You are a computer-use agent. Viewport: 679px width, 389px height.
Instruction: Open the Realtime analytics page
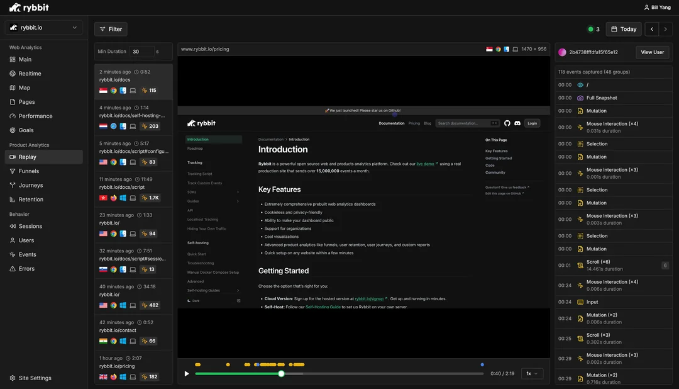pos(30,74)
